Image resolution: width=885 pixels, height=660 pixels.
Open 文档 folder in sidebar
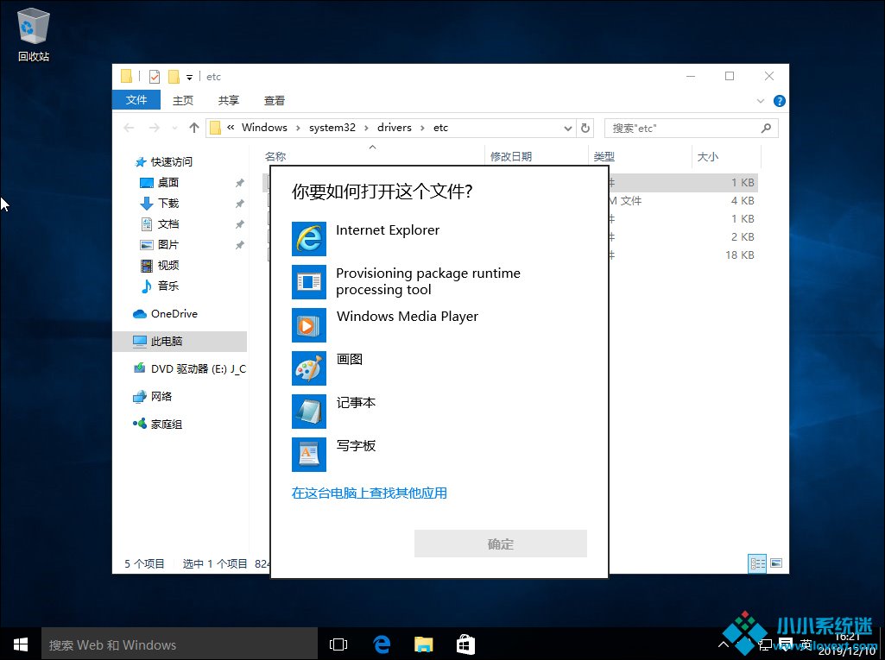tap(168, 224)
